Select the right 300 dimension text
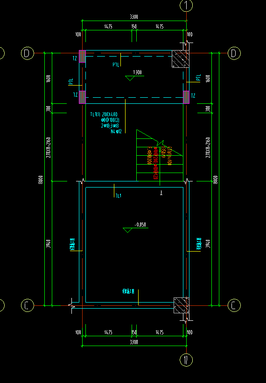 [x=208, y=108]
